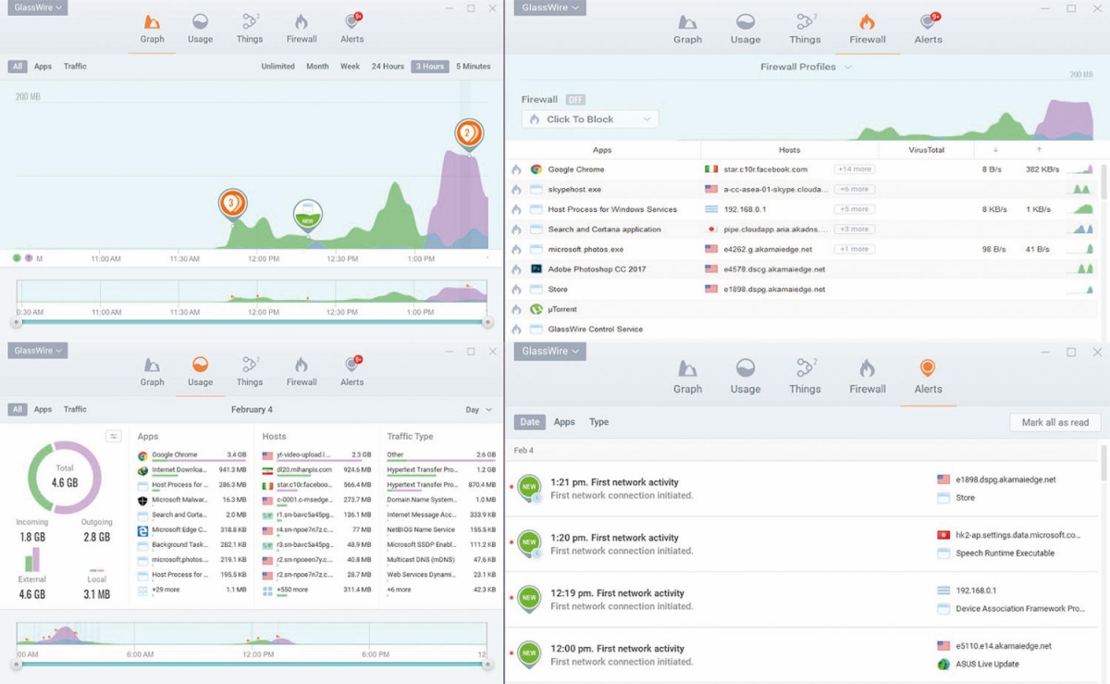Open Things tab in the Graph window
Image resolution: width=1110 pixels, height=684 pixels.
click(250, 28)
